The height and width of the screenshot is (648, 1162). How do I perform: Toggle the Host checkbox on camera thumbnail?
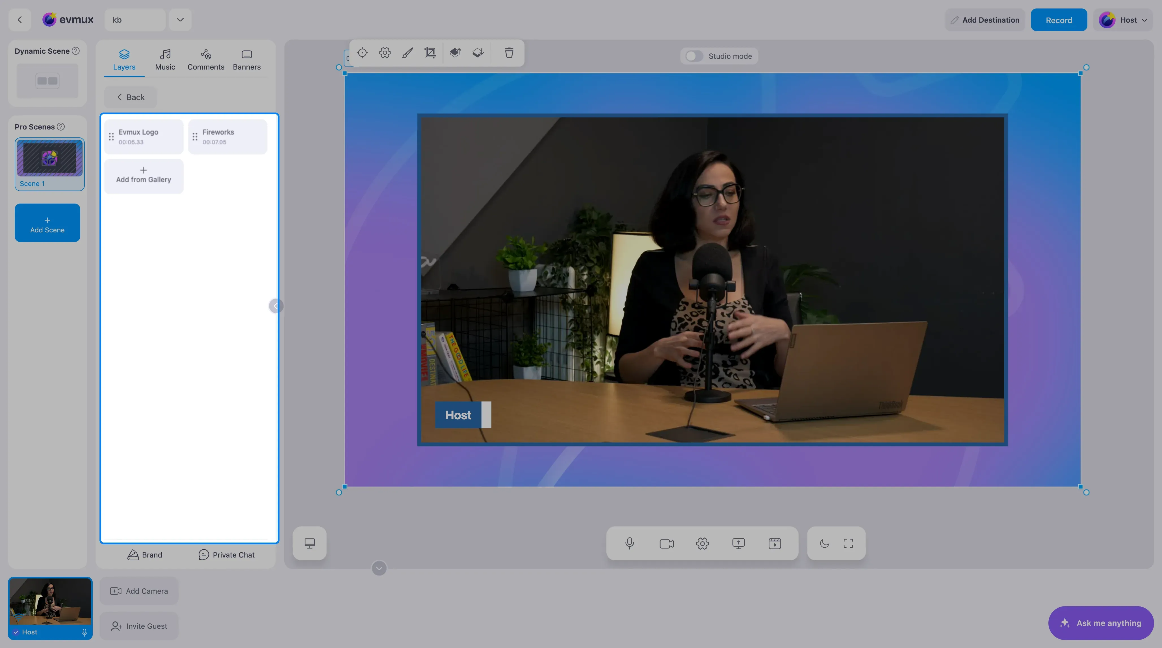pyautogui.click(x=16, y=632)
